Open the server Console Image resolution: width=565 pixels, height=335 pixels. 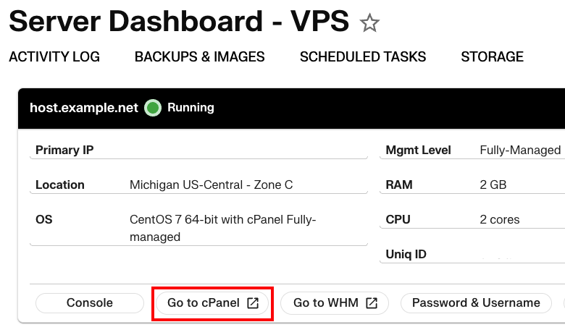pos(90,303)
